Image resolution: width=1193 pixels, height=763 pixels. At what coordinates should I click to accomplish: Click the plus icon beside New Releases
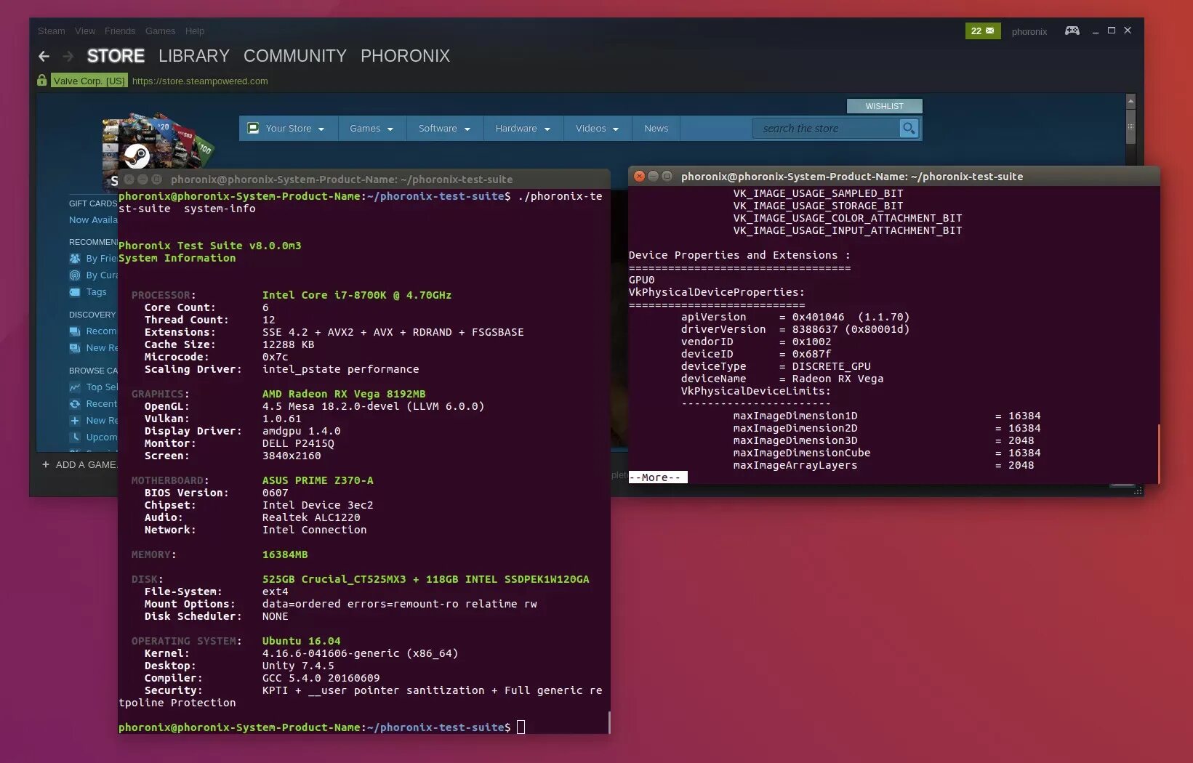[75, 420]
